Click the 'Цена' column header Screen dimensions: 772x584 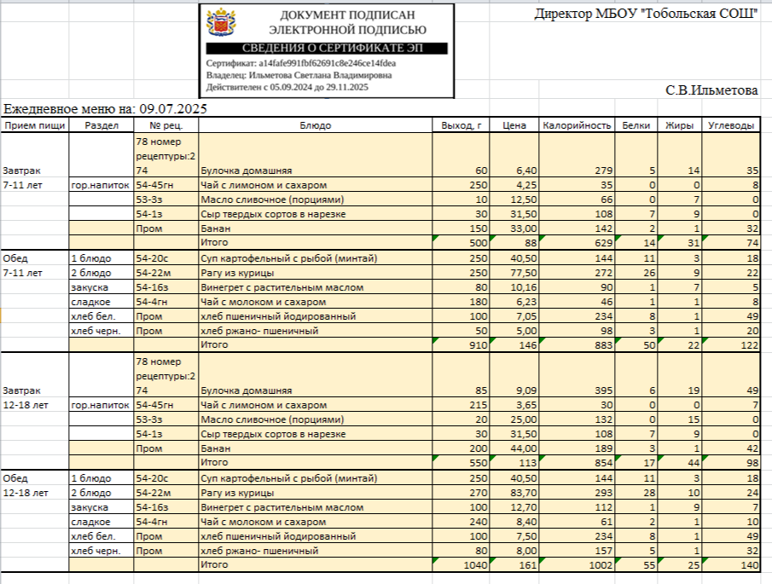(x=514, y=125)
